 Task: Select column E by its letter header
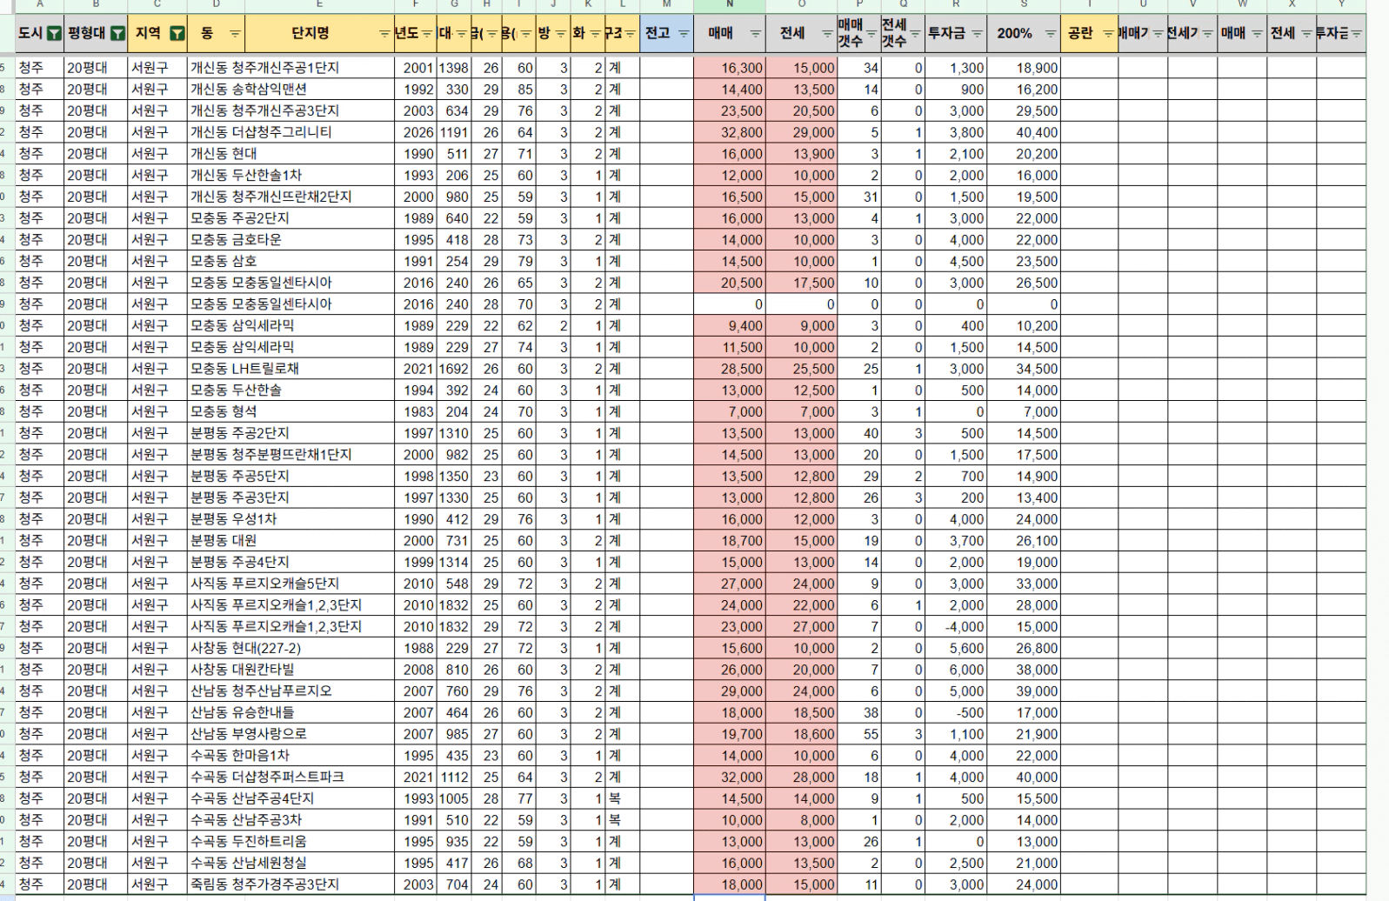pos(319,5)
